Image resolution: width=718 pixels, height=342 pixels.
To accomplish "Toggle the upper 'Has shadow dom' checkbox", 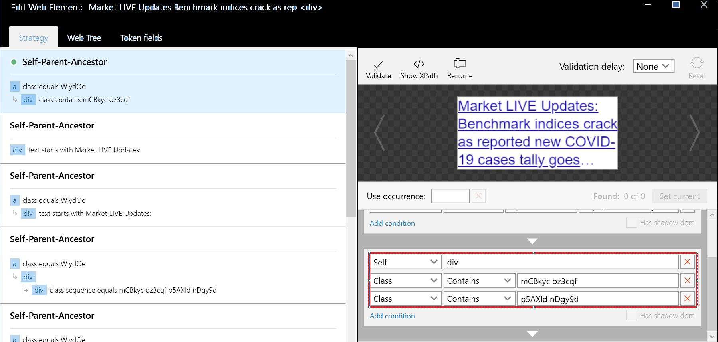I will [631, 223].
